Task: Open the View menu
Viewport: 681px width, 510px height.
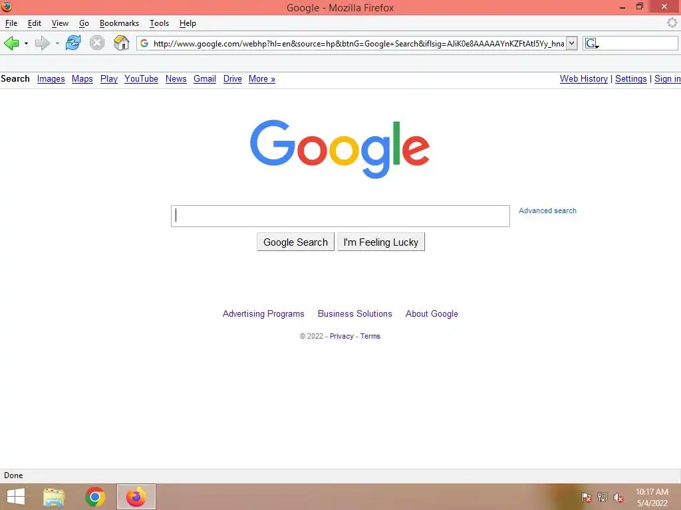Action: 60,23
